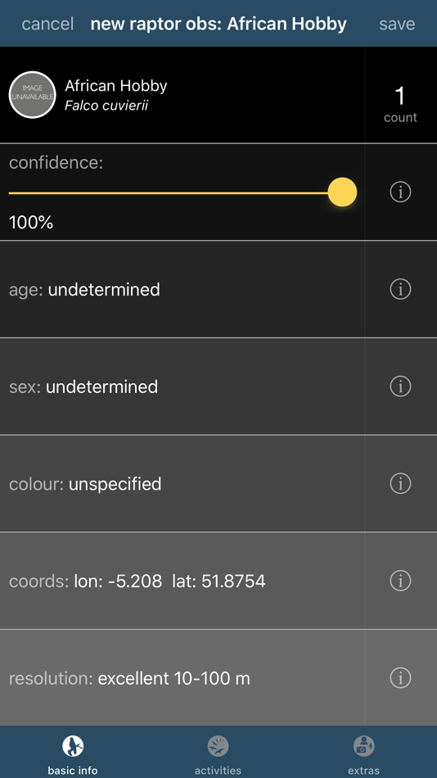The width and height of the screenshot is (437, 778).
Task: Tap the info icon beside age
Action: pos(400,289)
